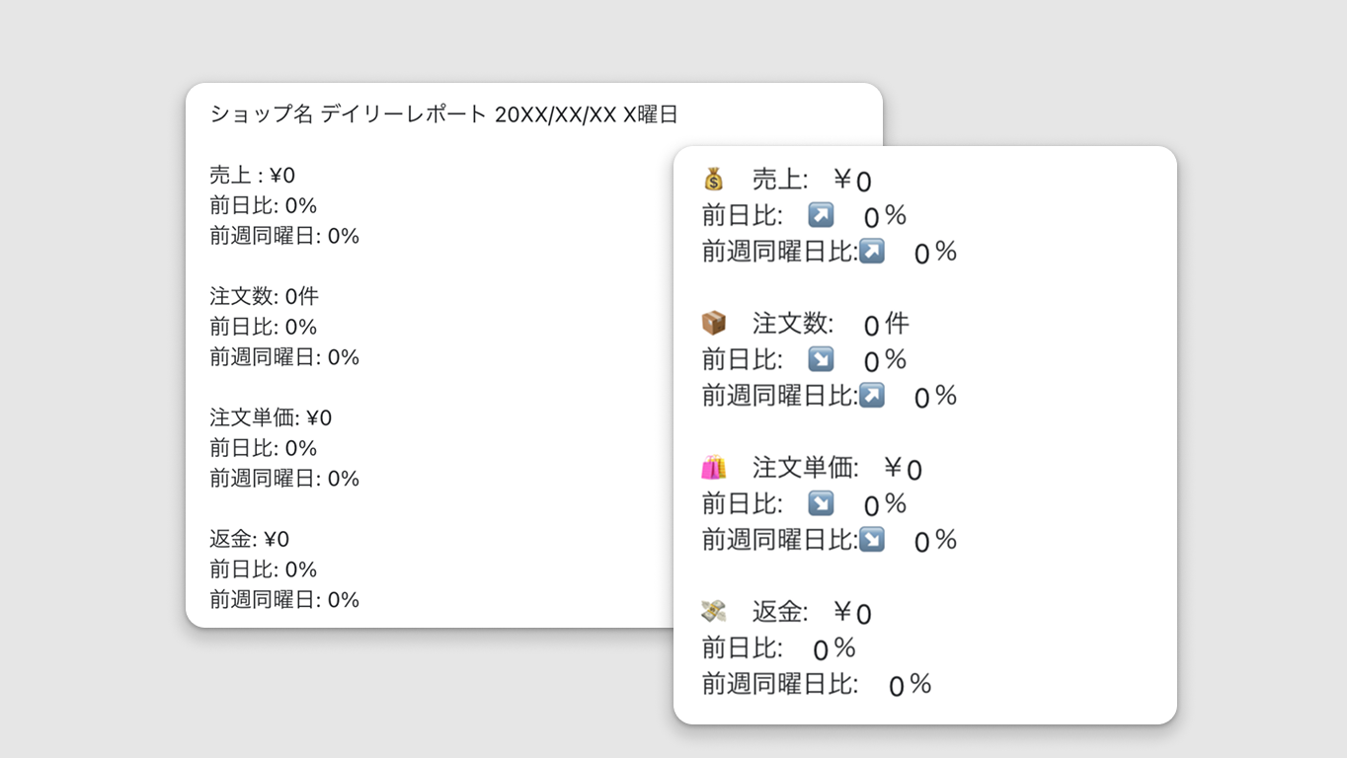Click 返金: ¥0 in the plain-text card
This screenshot has width=1347, height=758.
pyautogui.click(x=250, y=539)
